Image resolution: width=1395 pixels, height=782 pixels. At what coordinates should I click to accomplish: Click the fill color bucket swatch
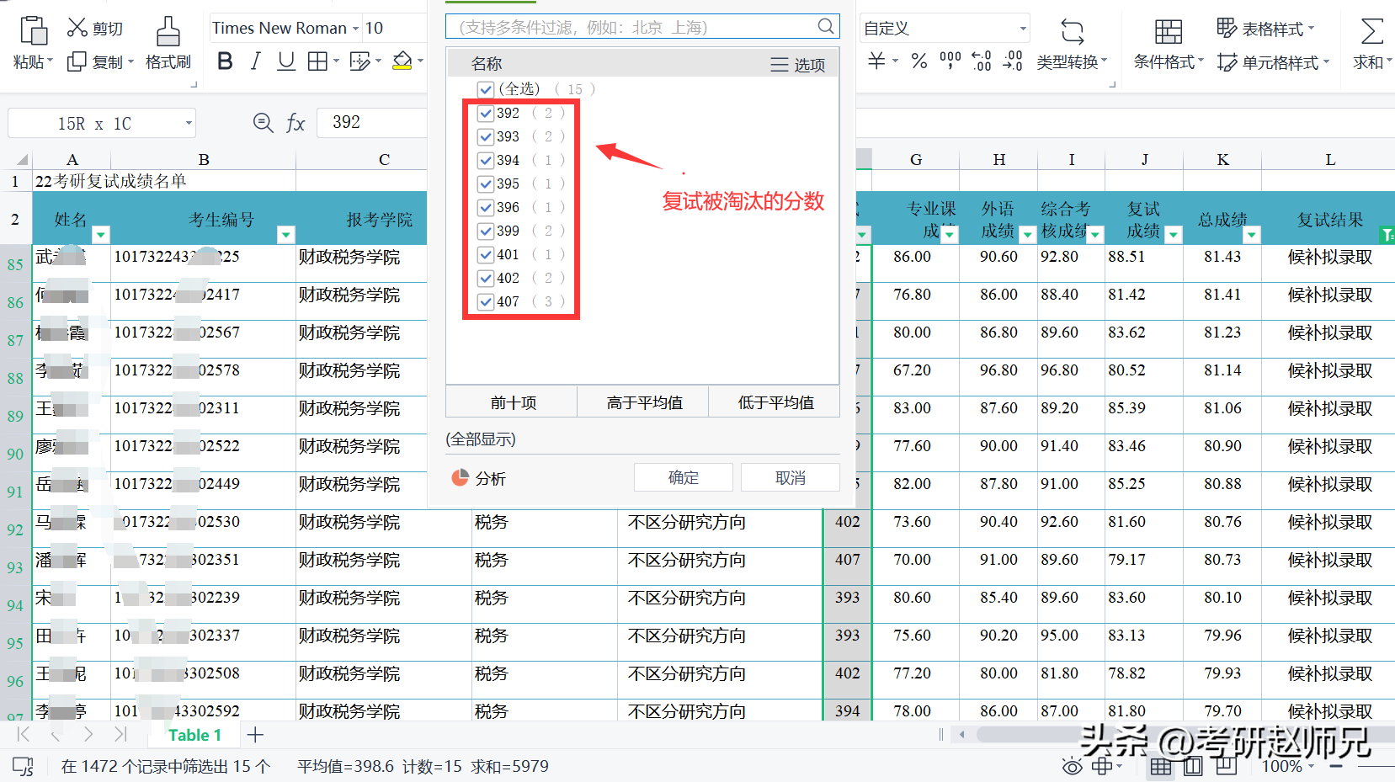[x=402, y=61]
